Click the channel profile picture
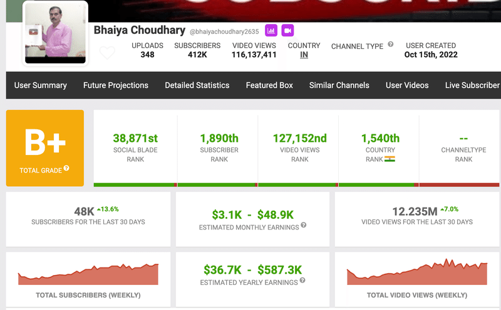The width and height of the screenshot is (501, 310). [x=55, y=33]
